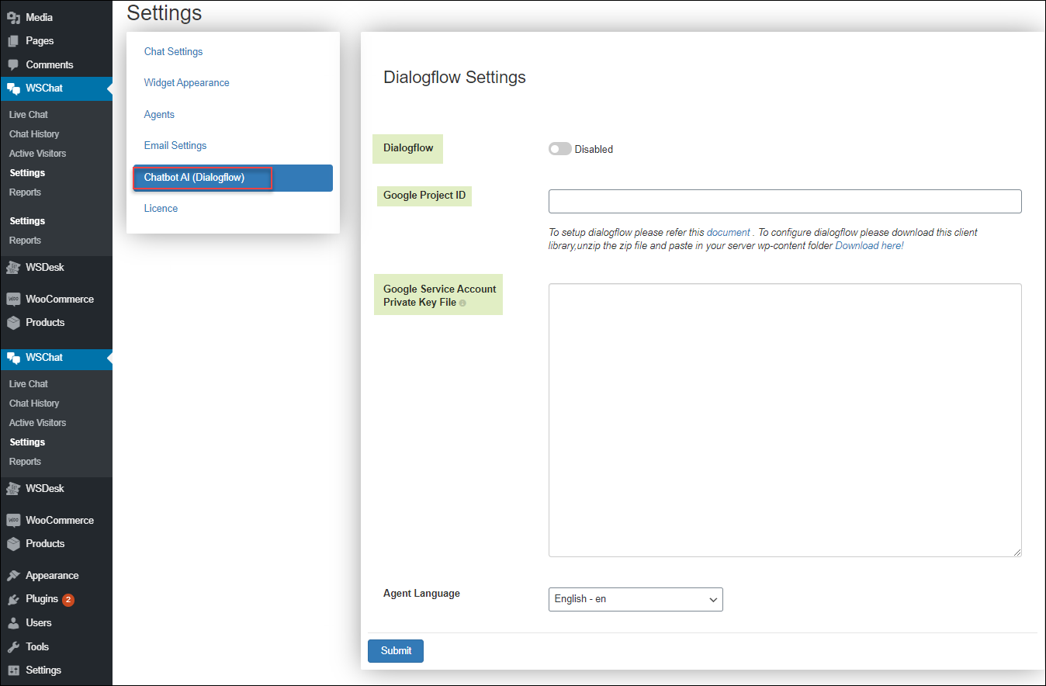Click the upper WooCommerce icon
The width and height of the screenshot is (1046, 686).
[x=13, y=300]
